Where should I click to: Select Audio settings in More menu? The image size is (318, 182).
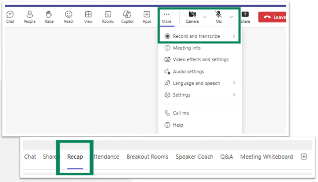tap(188, 72)
